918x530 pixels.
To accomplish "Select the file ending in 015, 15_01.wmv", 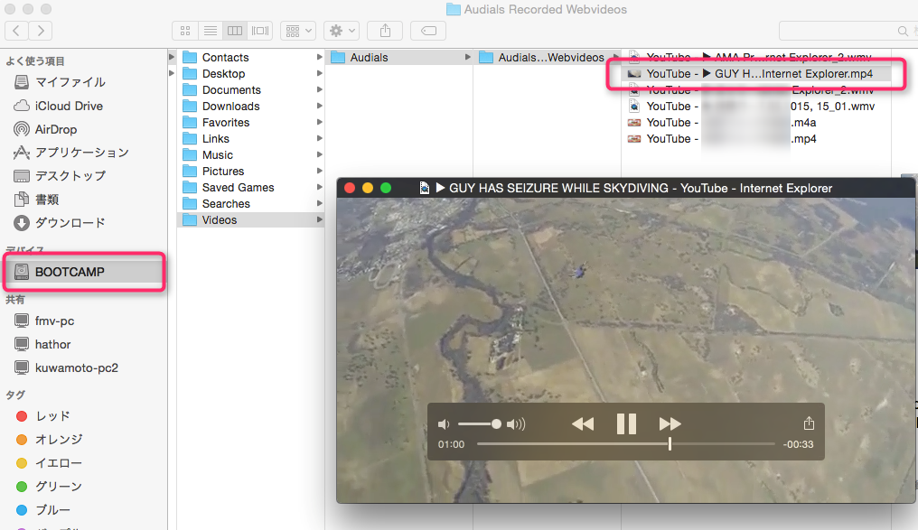I will [756, 106].
